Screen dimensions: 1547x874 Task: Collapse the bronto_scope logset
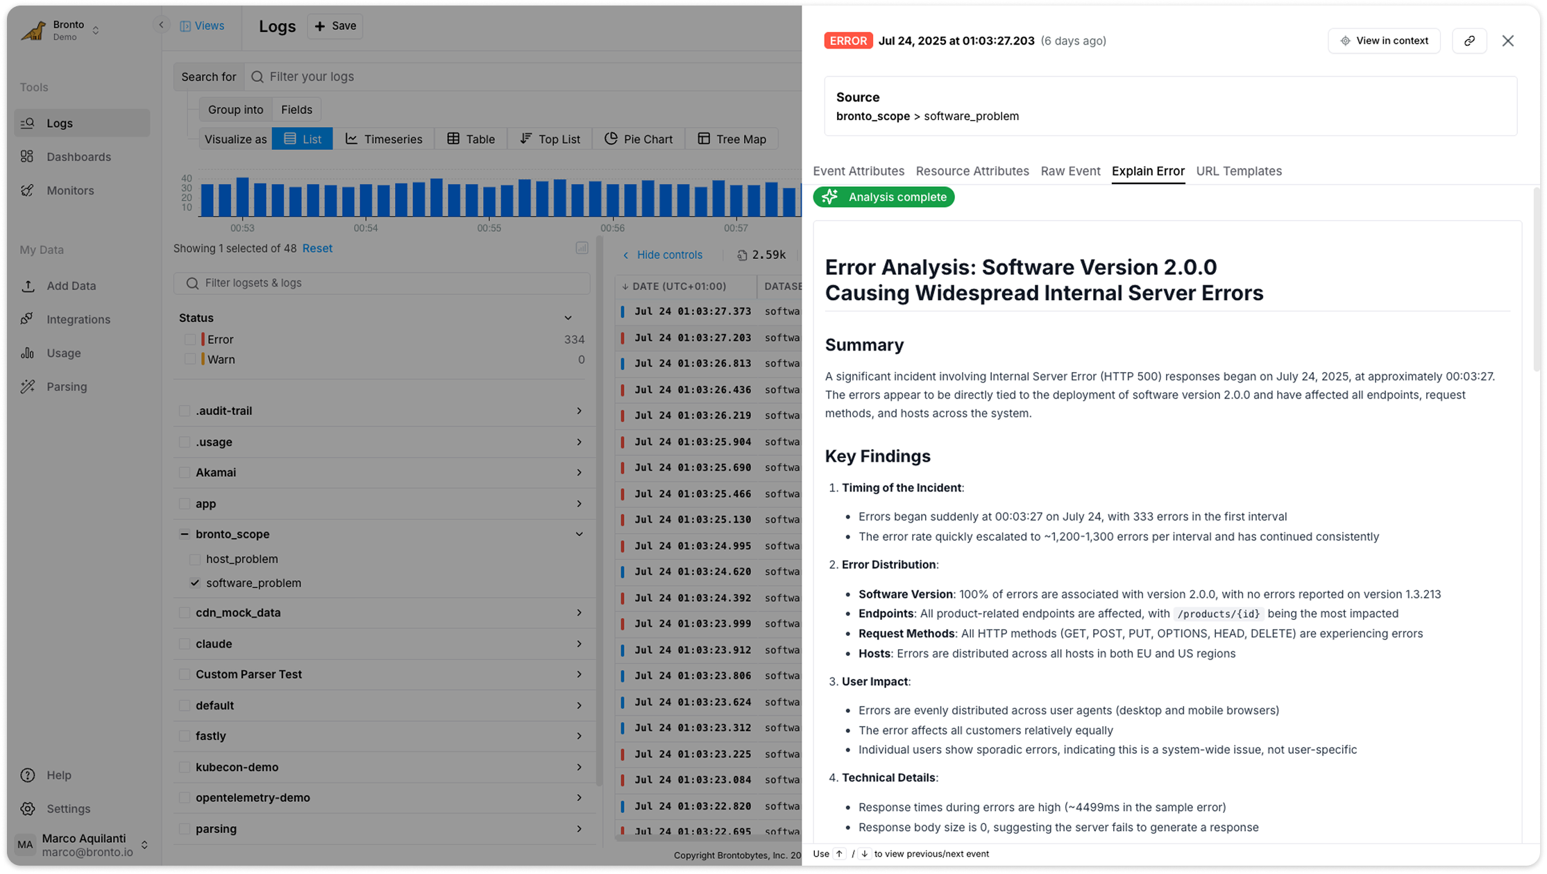(x=579, y=535)
